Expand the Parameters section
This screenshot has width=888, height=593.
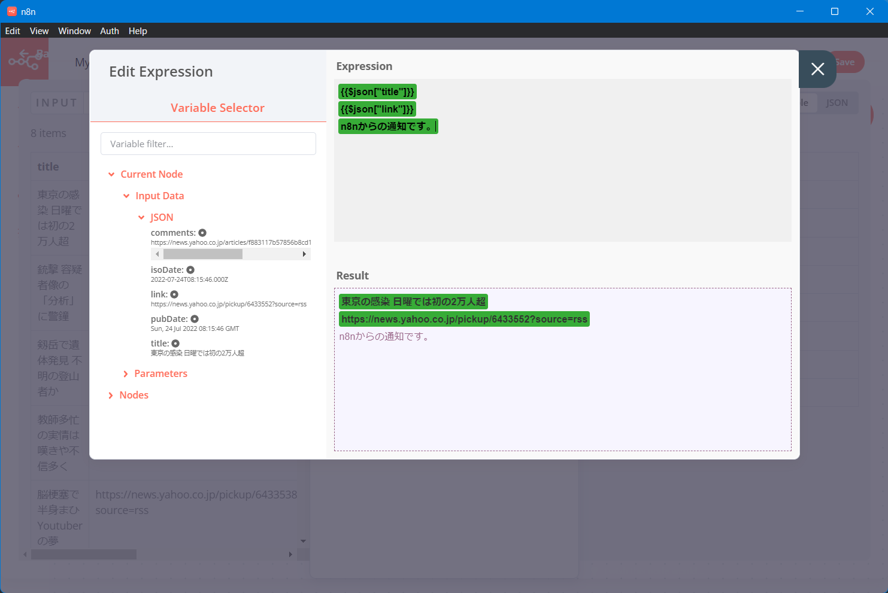coord(126,374)
